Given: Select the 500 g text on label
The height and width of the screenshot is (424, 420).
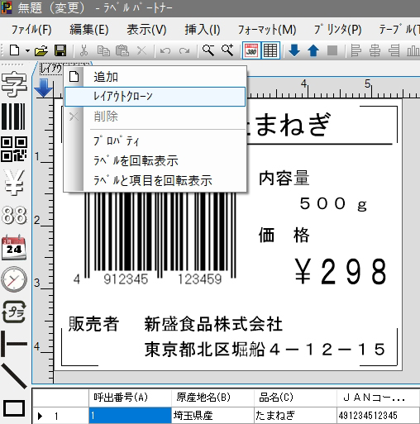Looking at the screenshot, I should click(x=333, y=204).
